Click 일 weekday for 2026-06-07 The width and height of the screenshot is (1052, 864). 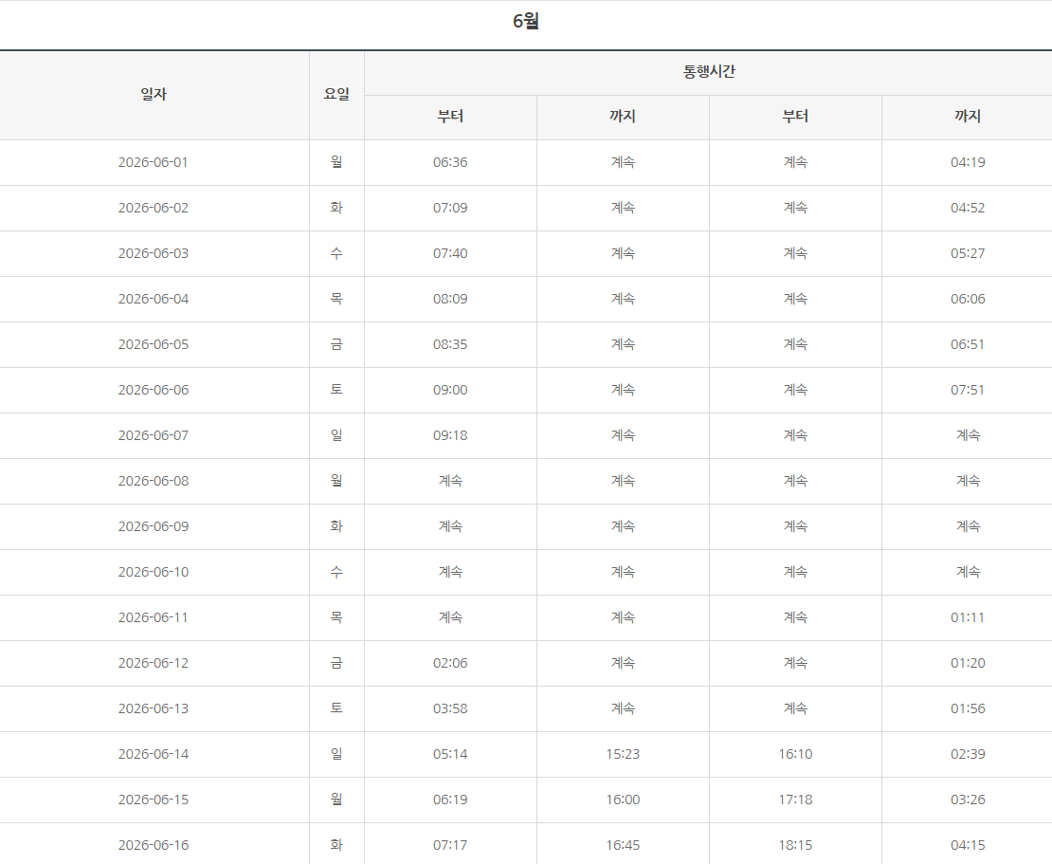(336, 435)
